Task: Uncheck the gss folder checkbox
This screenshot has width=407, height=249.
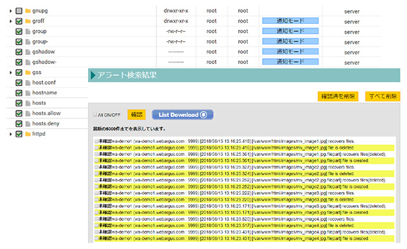Action: tap(19, 72)
